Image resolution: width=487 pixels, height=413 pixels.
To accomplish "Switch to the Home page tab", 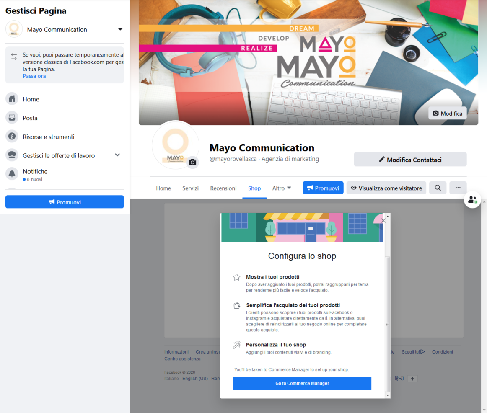I will coord(163,188).
